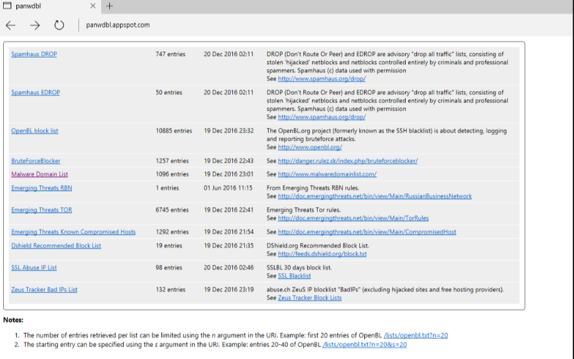Viewport: 574px width, 359px height.
Task: Select the '19 entries' count text
Action: [x=169, y=245]
